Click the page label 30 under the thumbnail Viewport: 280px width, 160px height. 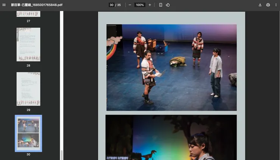(x=28, y=154)
